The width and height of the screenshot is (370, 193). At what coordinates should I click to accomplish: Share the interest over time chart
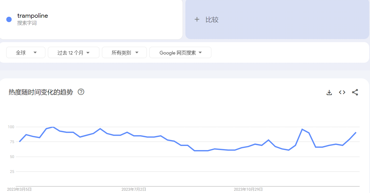pyautogui.click(x=355, y=92)
